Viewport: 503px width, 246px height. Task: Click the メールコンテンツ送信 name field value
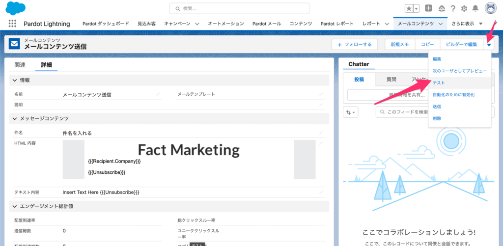(x=87, y=95)
